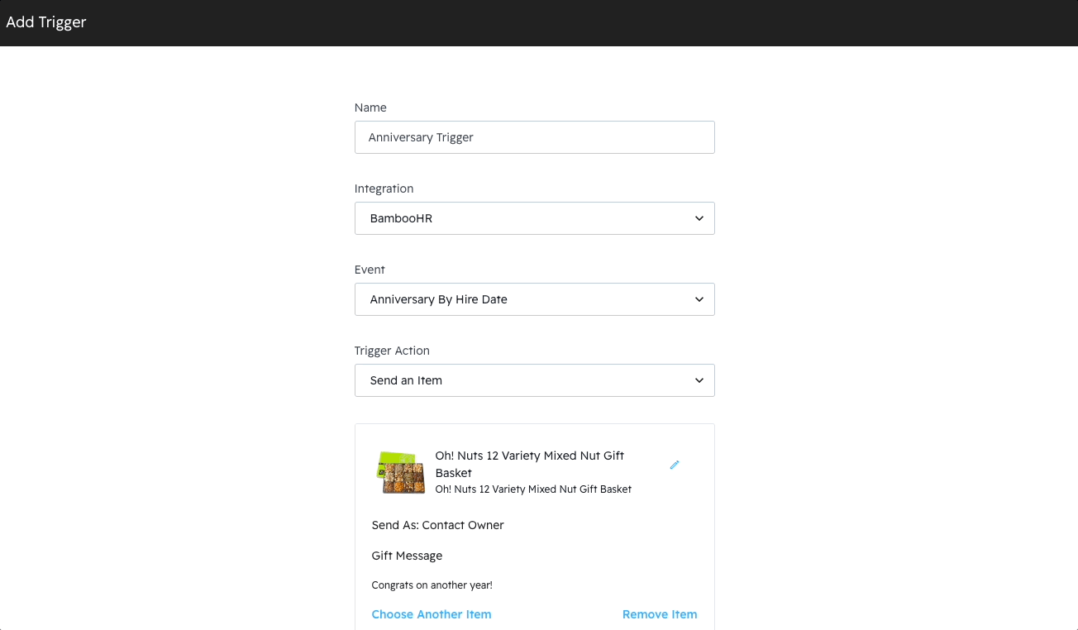This screenshot has height=630, width=1078.
Task: Click the pencil edit icon beside the item
Action: [675, 465]
